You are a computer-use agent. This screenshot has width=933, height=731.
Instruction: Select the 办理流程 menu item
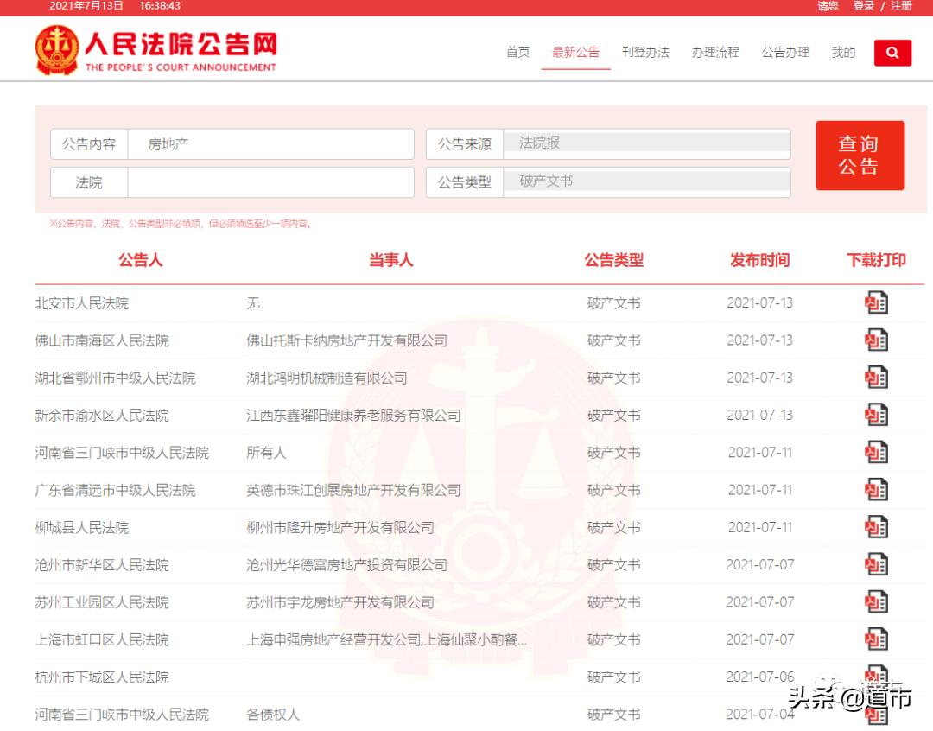click(x=715, y=52)
